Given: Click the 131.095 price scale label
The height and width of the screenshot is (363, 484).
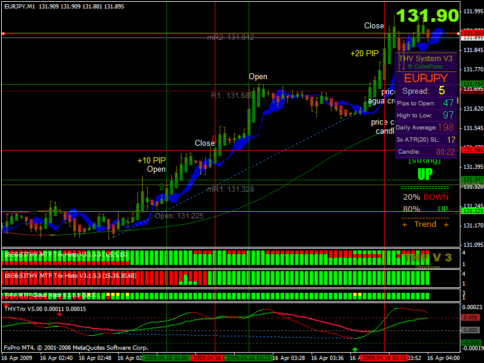Looking at the screenshot, I should pos(473,245).
